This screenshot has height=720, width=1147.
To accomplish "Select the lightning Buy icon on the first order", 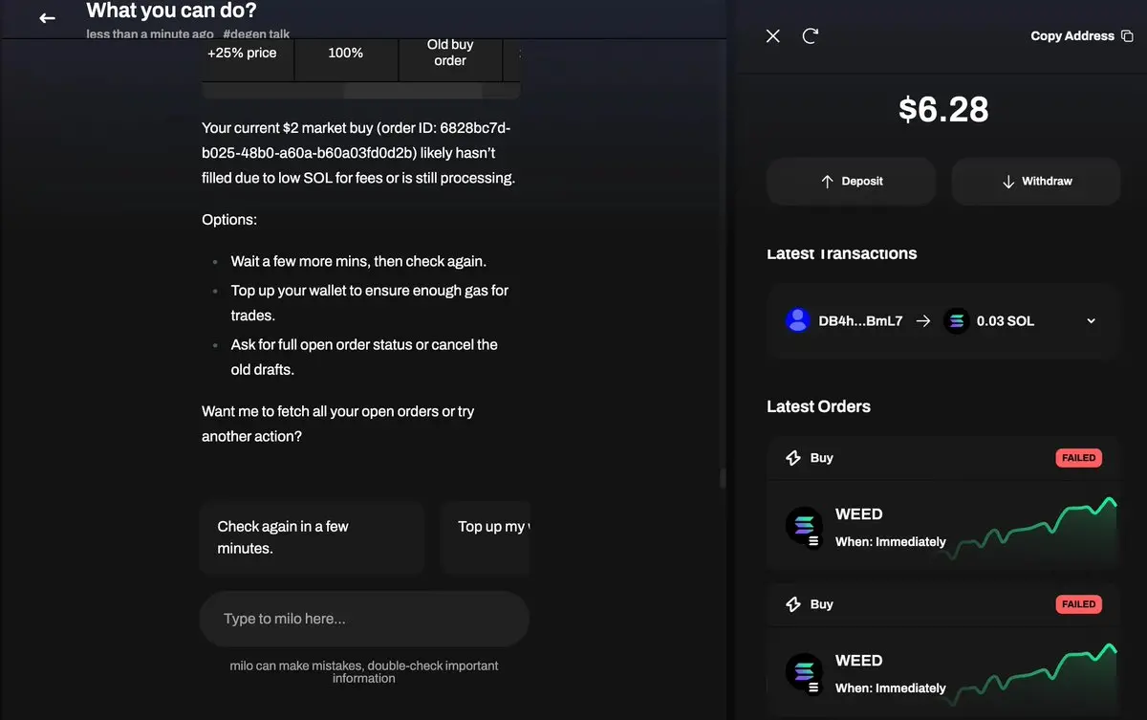I will click(793, 457).
